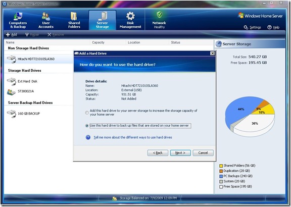Choose Use this hard drive to back up files

coord(87,126)
